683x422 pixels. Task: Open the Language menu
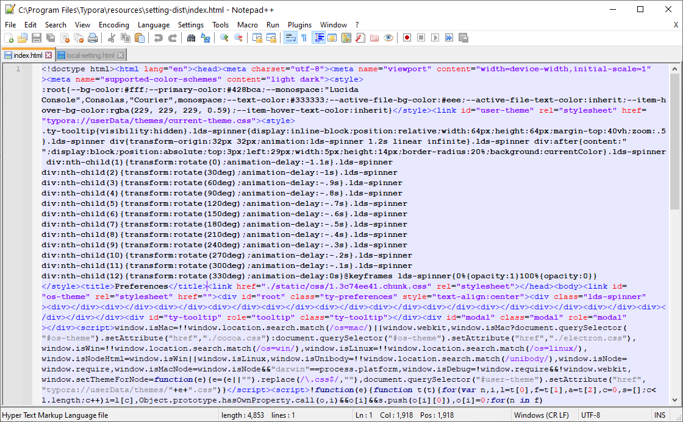[154, 25]
